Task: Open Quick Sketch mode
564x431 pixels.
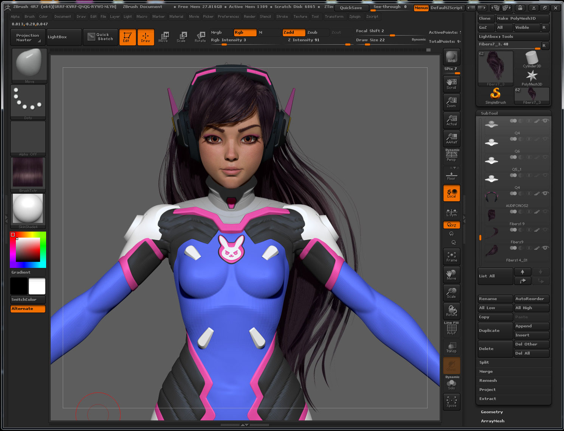Action: click(100, 37)
